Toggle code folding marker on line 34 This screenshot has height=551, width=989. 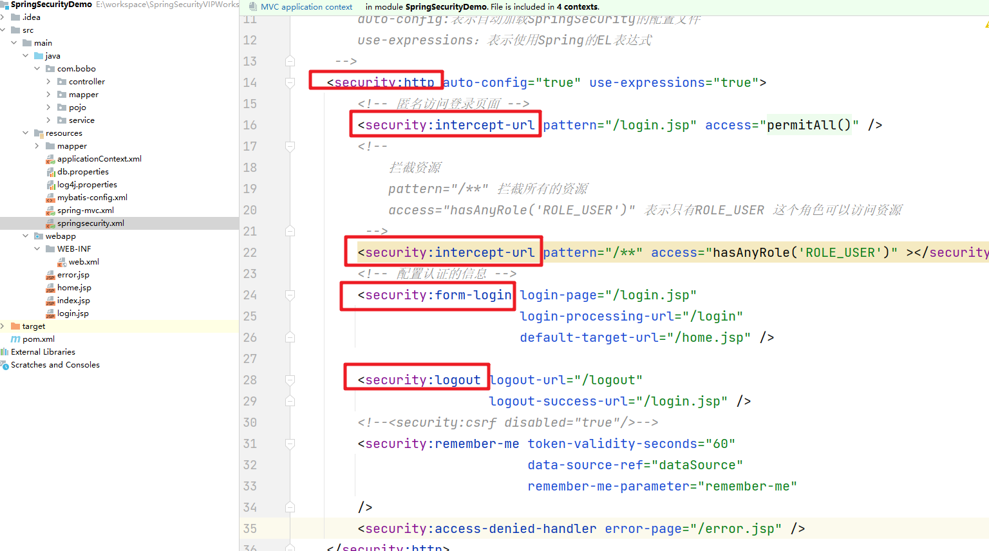click(290, 507)
